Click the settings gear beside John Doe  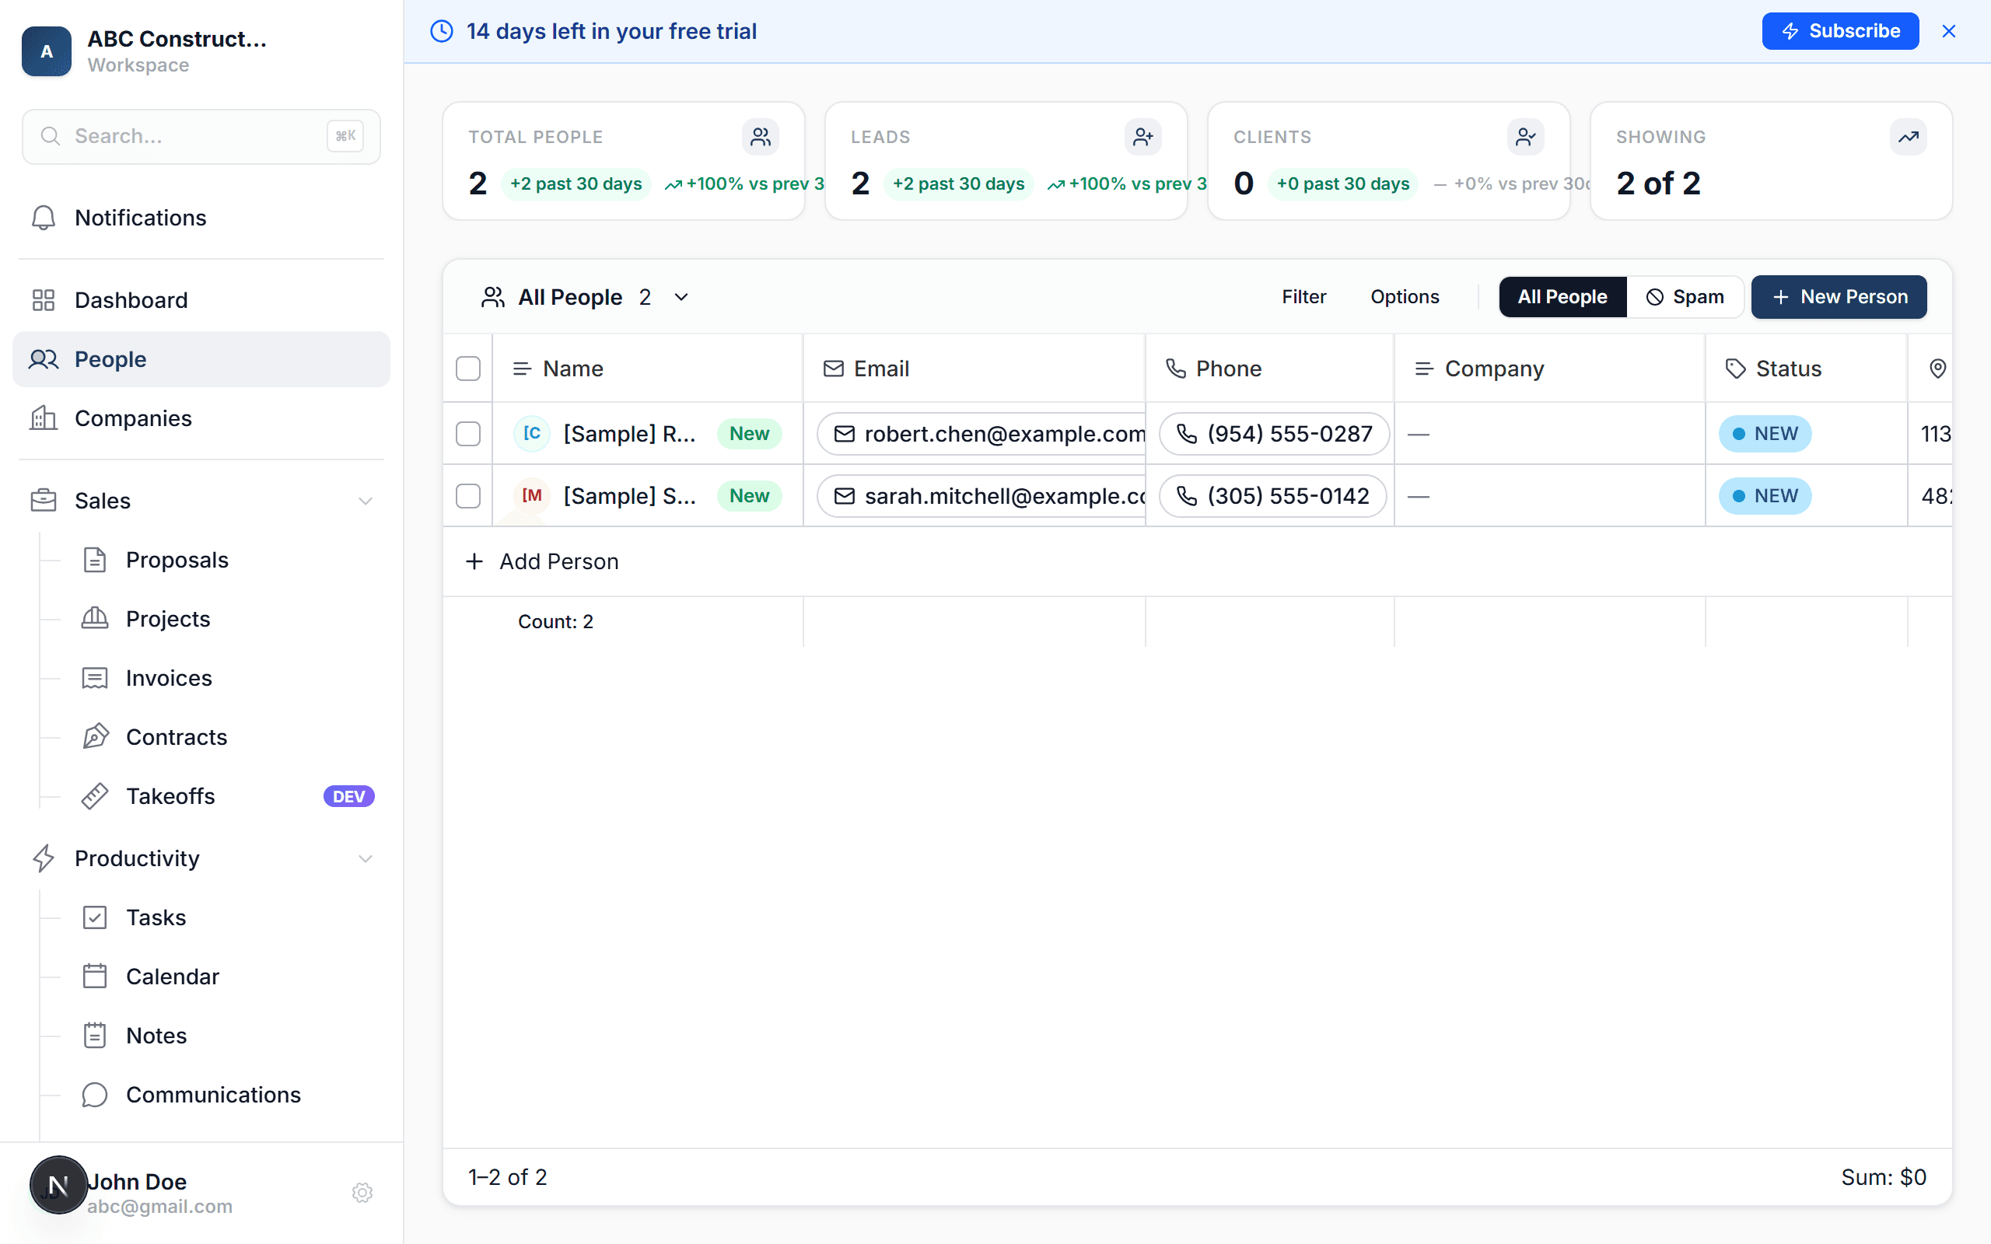362,1193
